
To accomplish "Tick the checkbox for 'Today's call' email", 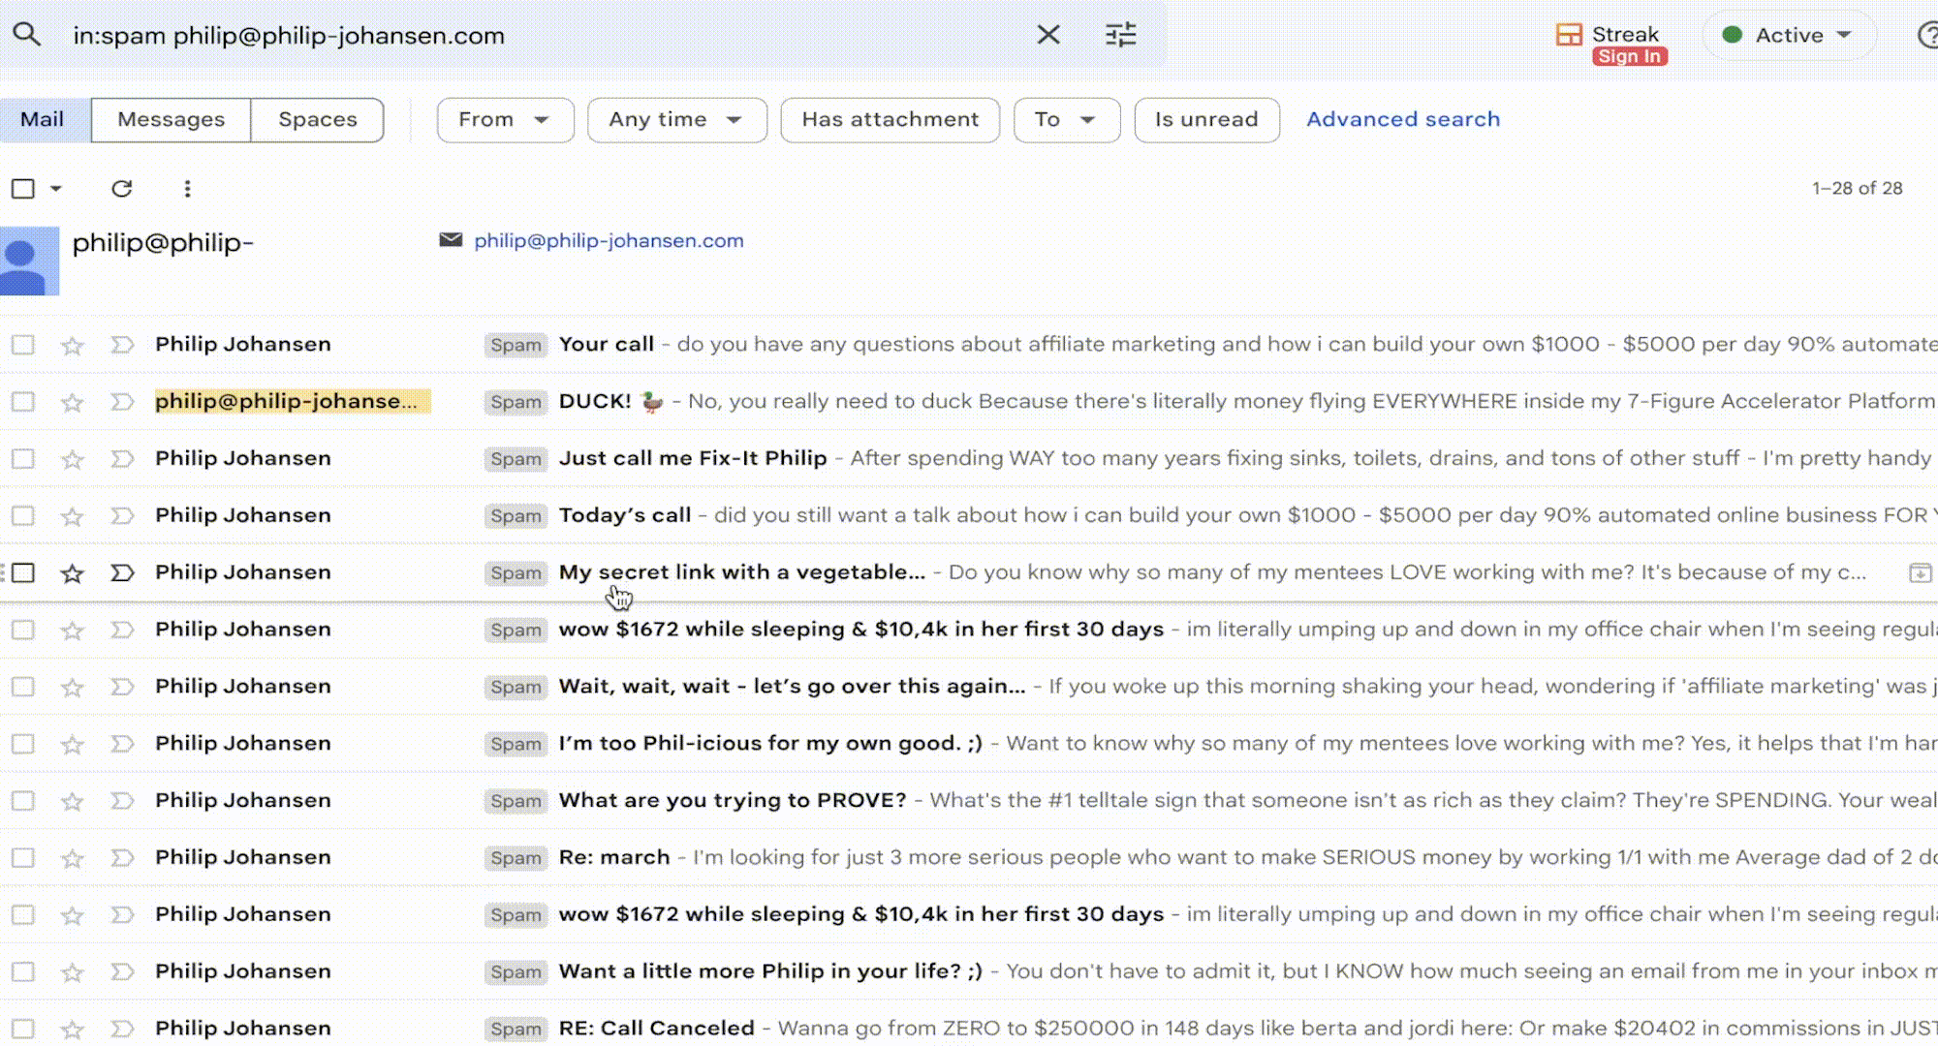I will (23, 515).
